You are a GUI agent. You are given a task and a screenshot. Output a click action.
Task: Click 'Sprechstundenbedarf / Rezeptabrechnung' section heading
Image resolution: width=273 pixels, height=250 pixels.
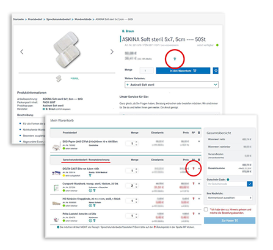click(x=86, y=160)
